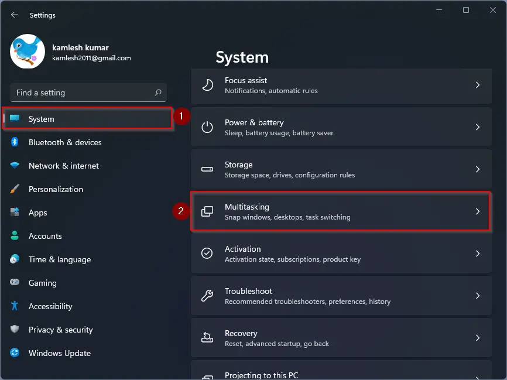
Task: Click the Find a setting search box
Action: click(88, 93)
